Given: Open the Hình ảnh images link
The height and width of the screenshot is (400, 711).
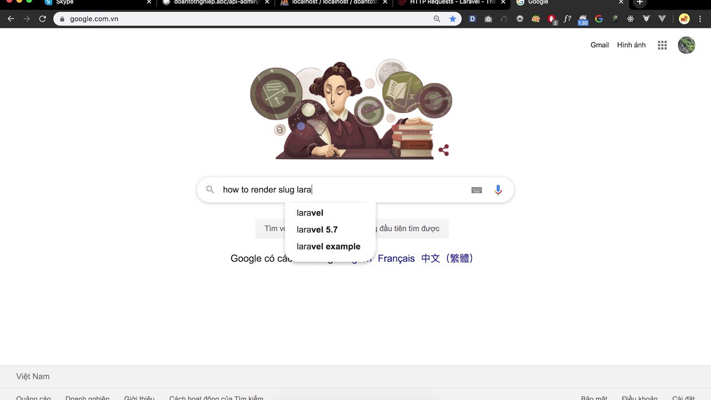Looking at the screenshot, I should (631, 45).
